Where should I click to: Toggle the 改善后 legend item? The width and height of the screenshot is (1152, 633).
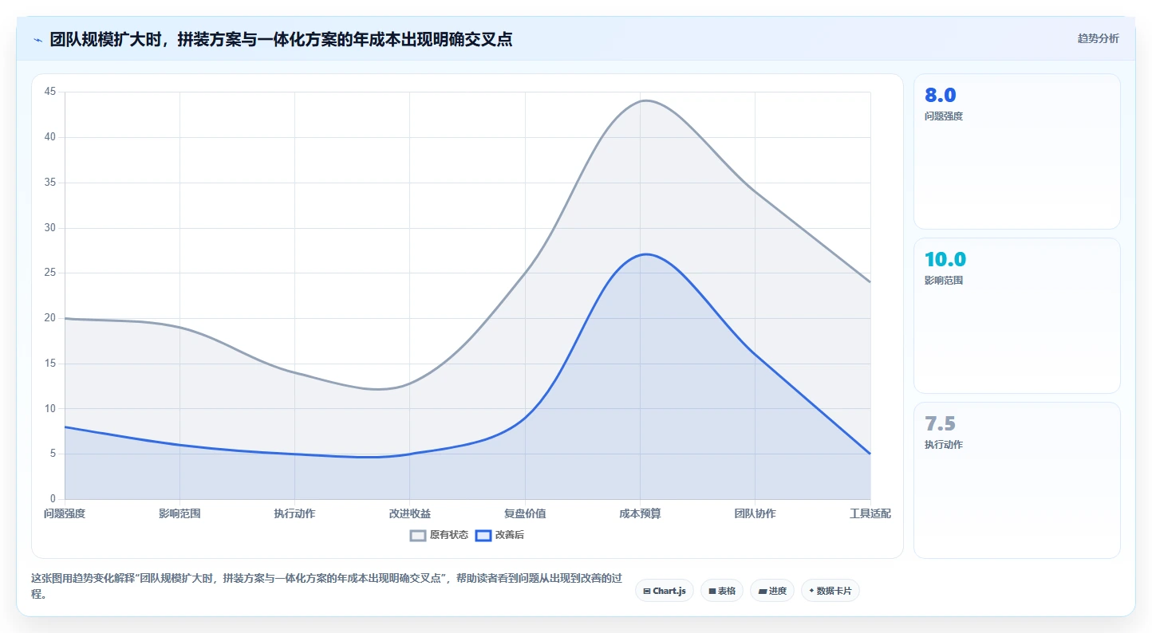(x=499, y=535)
